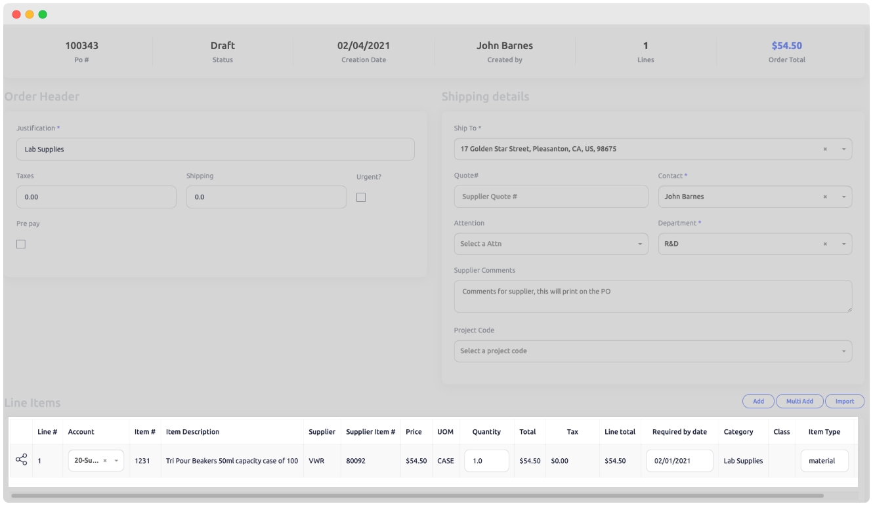Open the Item Type dropdown on line item 1
This screenshot has height=506, width=873.
click(824, 461)
